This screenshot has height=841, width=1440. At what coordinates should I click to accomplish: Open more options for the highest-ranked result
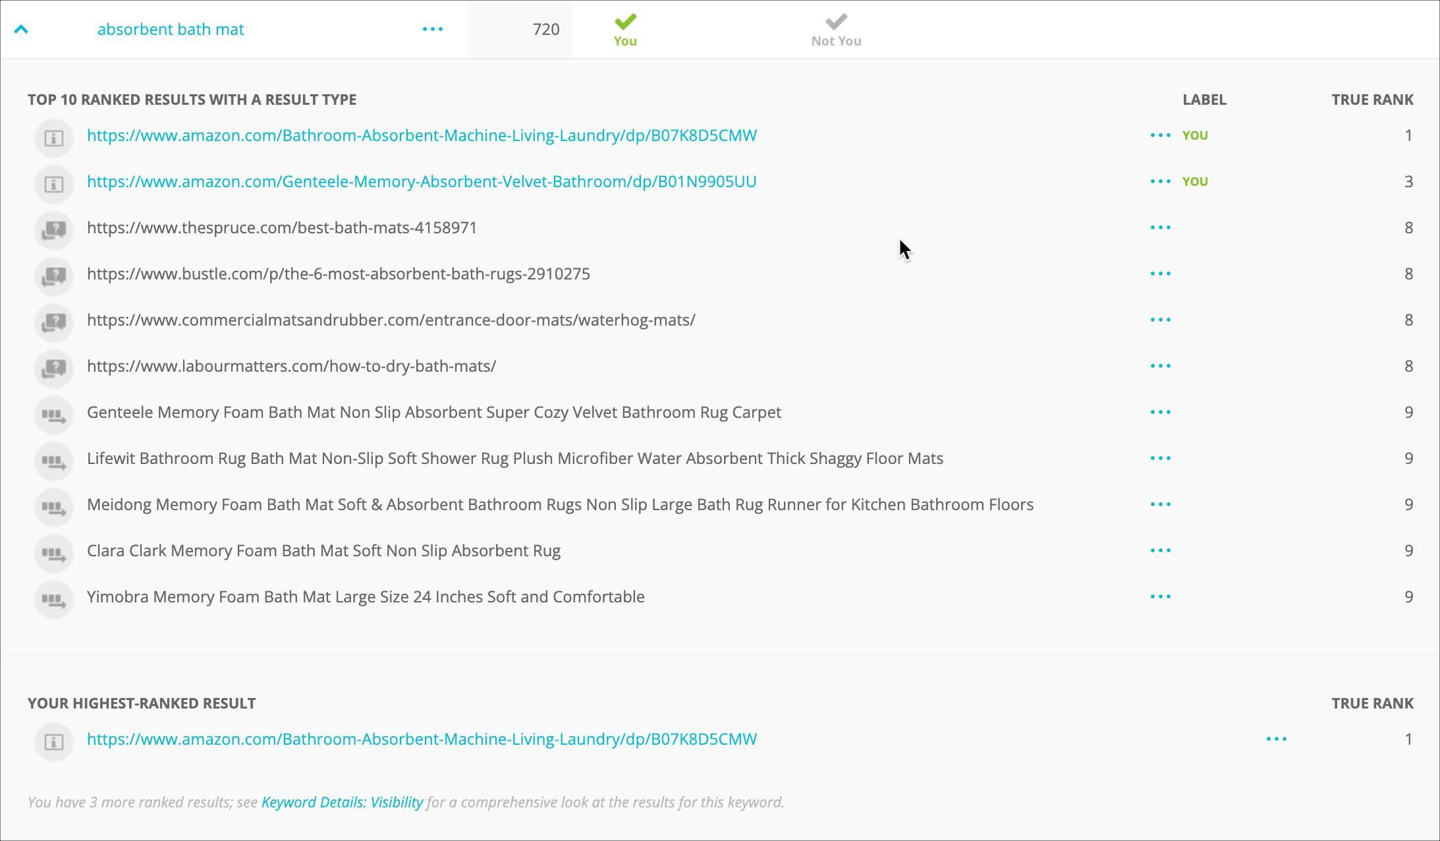click(x=1277, y=739)
